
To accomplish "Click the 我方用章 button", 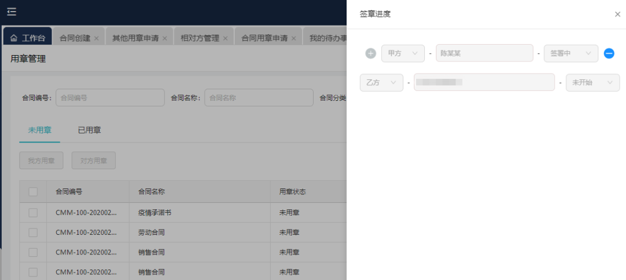I will 41,161.
